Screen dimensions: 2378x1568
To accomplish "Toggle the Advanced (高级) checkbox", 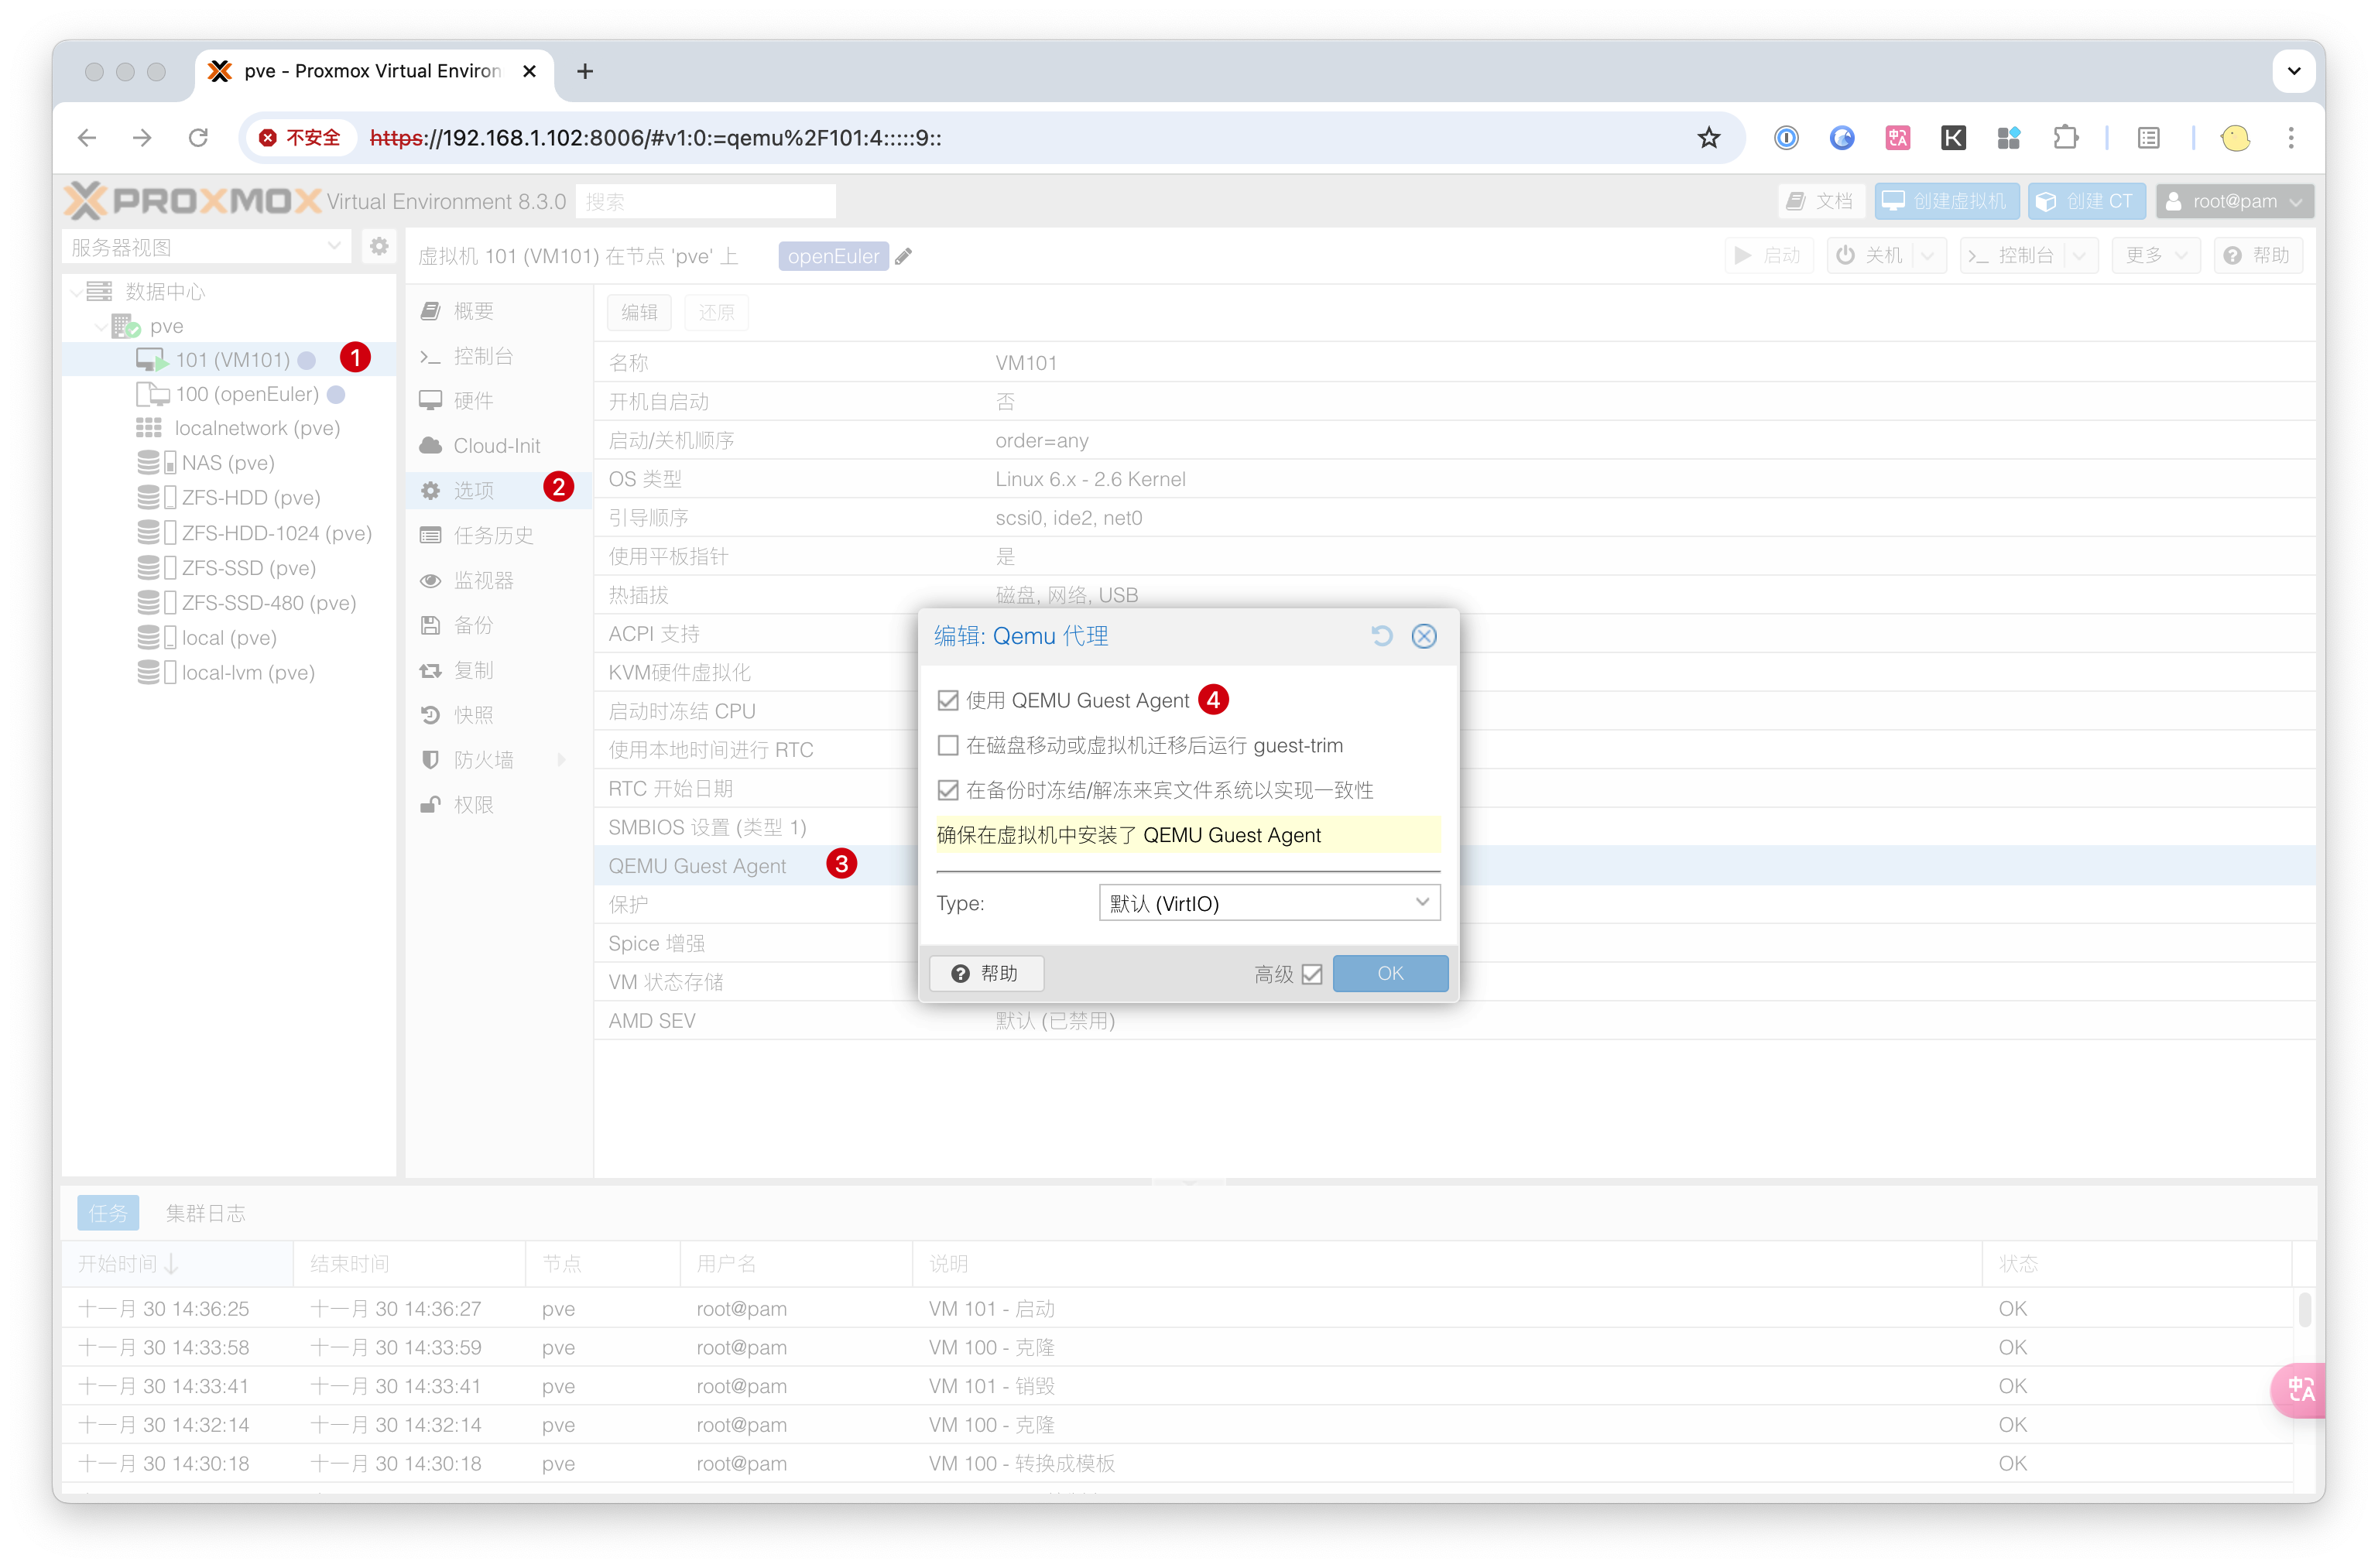I will [x=1312, y=974].
